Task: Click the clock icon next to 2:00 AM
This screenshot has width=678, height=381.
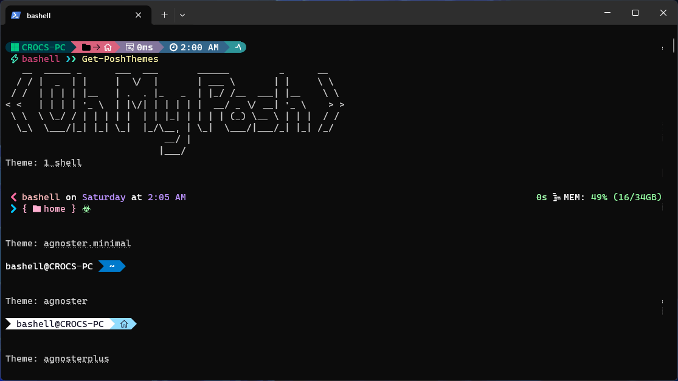Action: click(173, 47)
